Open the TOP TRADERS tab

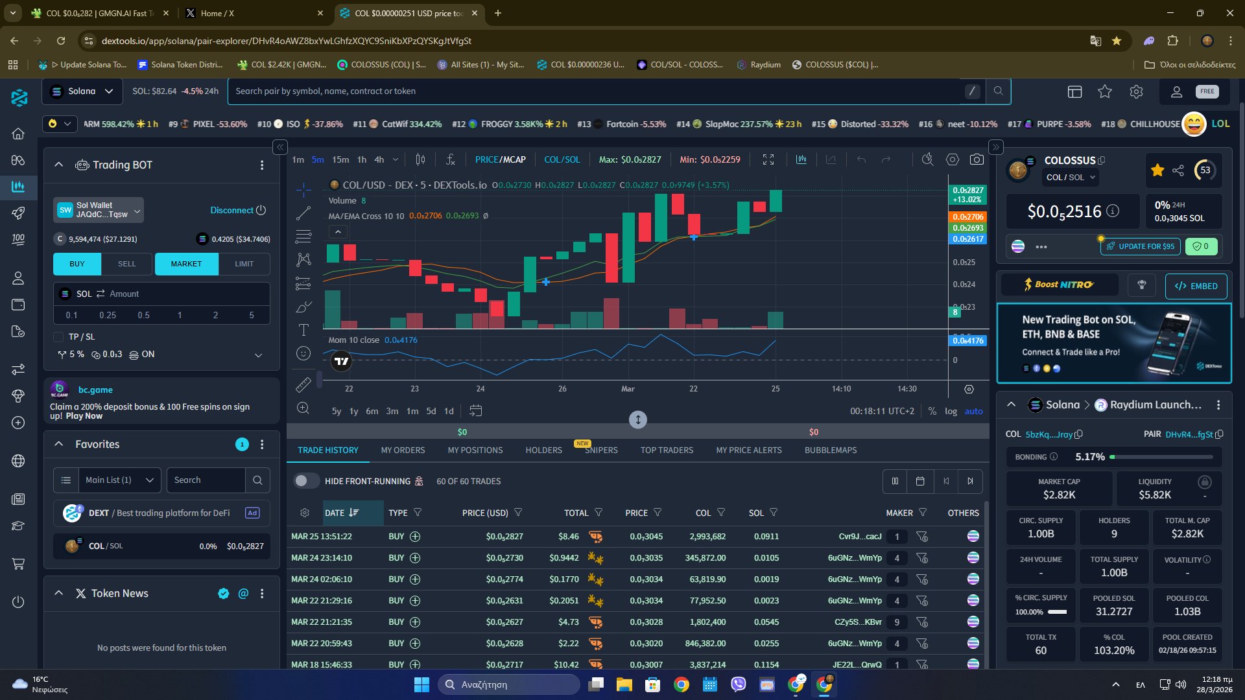pyautogui.click(x=667, y=450)
